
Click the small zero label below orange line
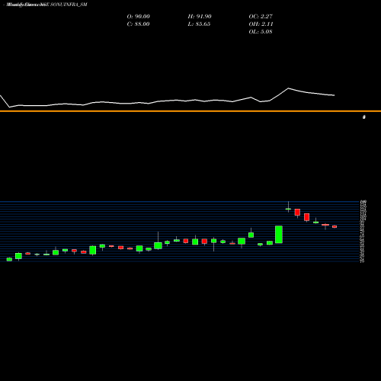click(364, 117)
